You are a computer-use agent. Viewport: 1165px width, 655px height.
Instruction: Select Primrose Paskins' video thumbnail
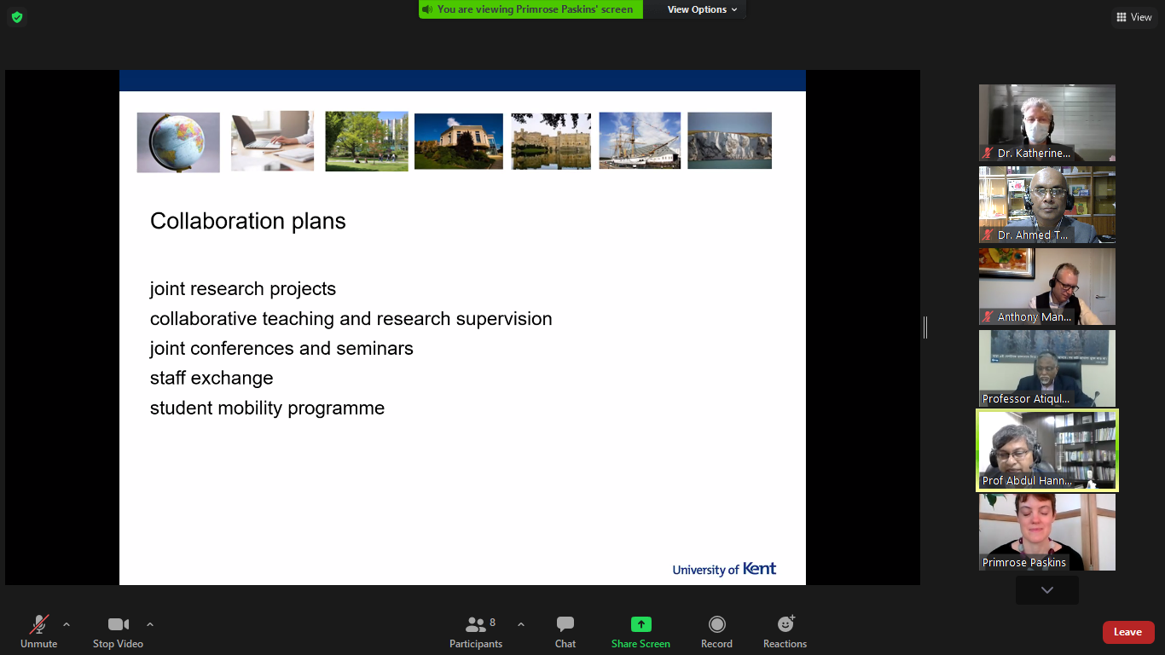[x=1047, y=532]
